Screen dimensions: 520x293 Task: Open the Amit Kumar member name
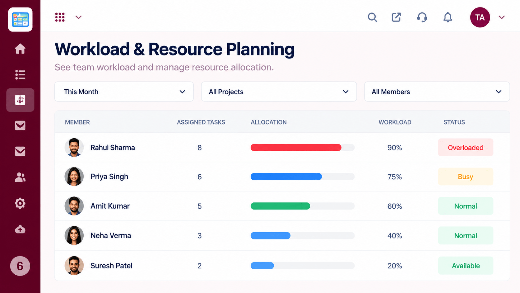110,206
